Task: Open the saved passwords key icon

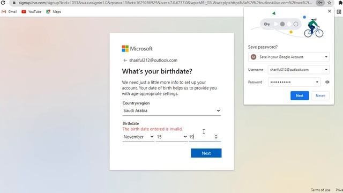Action: [320, 3]
